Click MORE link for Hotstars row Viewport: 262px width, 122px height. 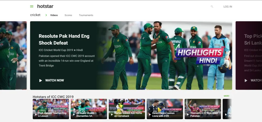pos(227,96)
